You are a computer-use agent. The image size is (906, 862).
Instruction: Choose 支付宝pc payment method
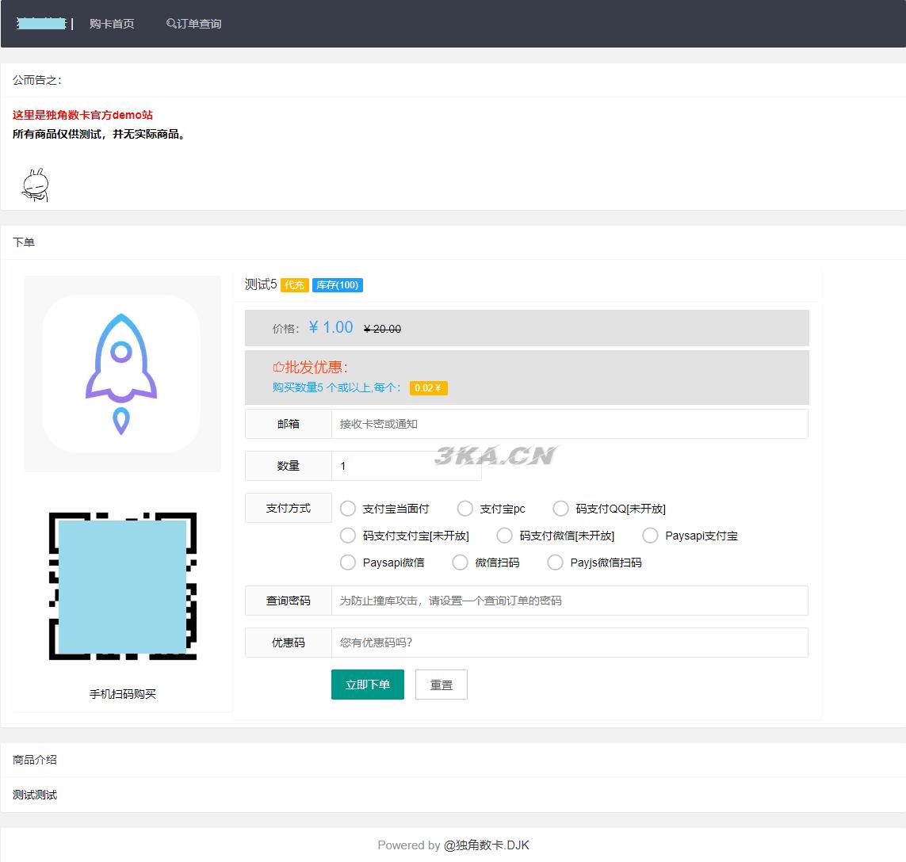pyautogui.click(x=465, y=509)
